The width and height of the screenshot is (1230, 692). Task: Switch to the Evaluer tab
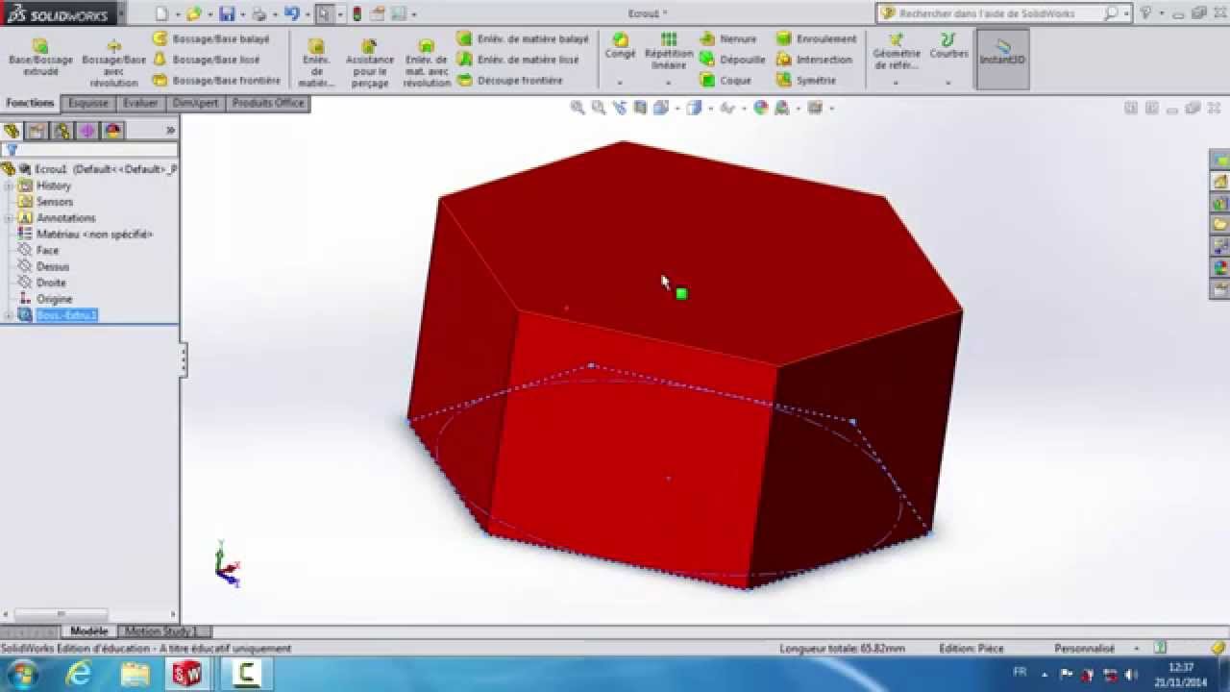pos(140,103)
